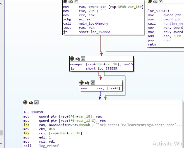Screen dimensions: 184x148
Task: Click the loc_598B59 label at block top
Action: [34, 112]
